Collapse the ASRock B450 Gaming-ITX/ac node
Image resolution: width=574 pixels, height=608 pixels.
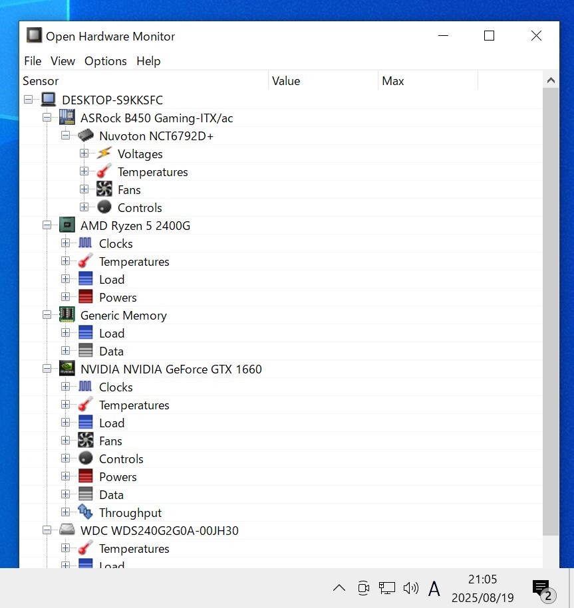pos(47,118)
